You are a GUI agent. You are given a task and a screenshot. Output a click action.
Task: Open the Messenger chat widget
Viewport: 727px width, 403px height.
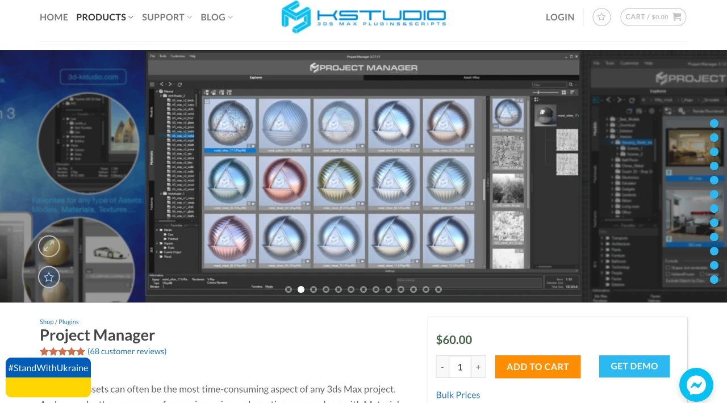(x=696, y=385)
